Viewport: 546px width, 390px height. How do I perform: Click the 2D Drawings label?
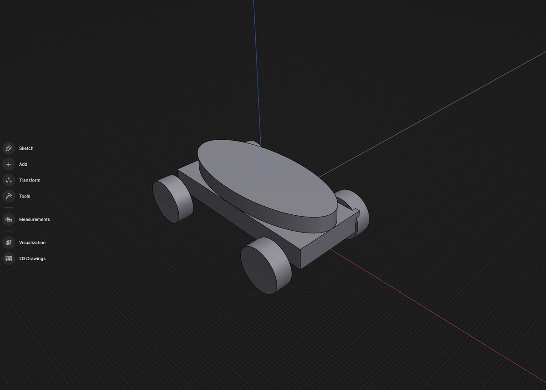pyautogui.click(x=31, y=258)
